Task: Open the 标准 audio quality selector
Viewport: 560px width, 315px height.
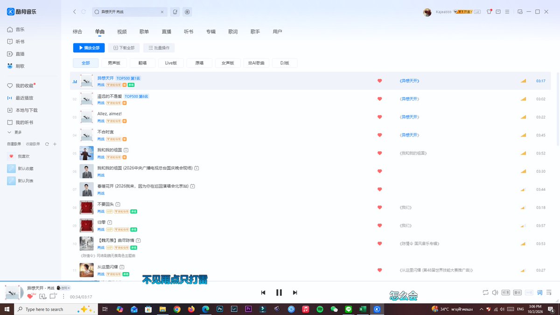Action: click(506, 293)
